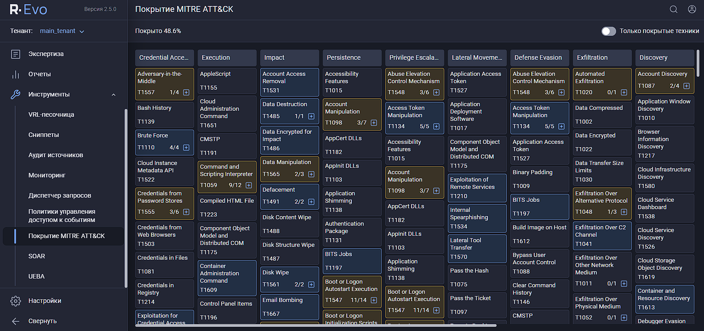Expand Data Destruction T1485 sub-techniques
This screenshot has width=704, height=331.
[311, 116]
